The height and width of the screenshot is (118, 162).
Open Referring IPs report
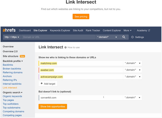point(10,80)
